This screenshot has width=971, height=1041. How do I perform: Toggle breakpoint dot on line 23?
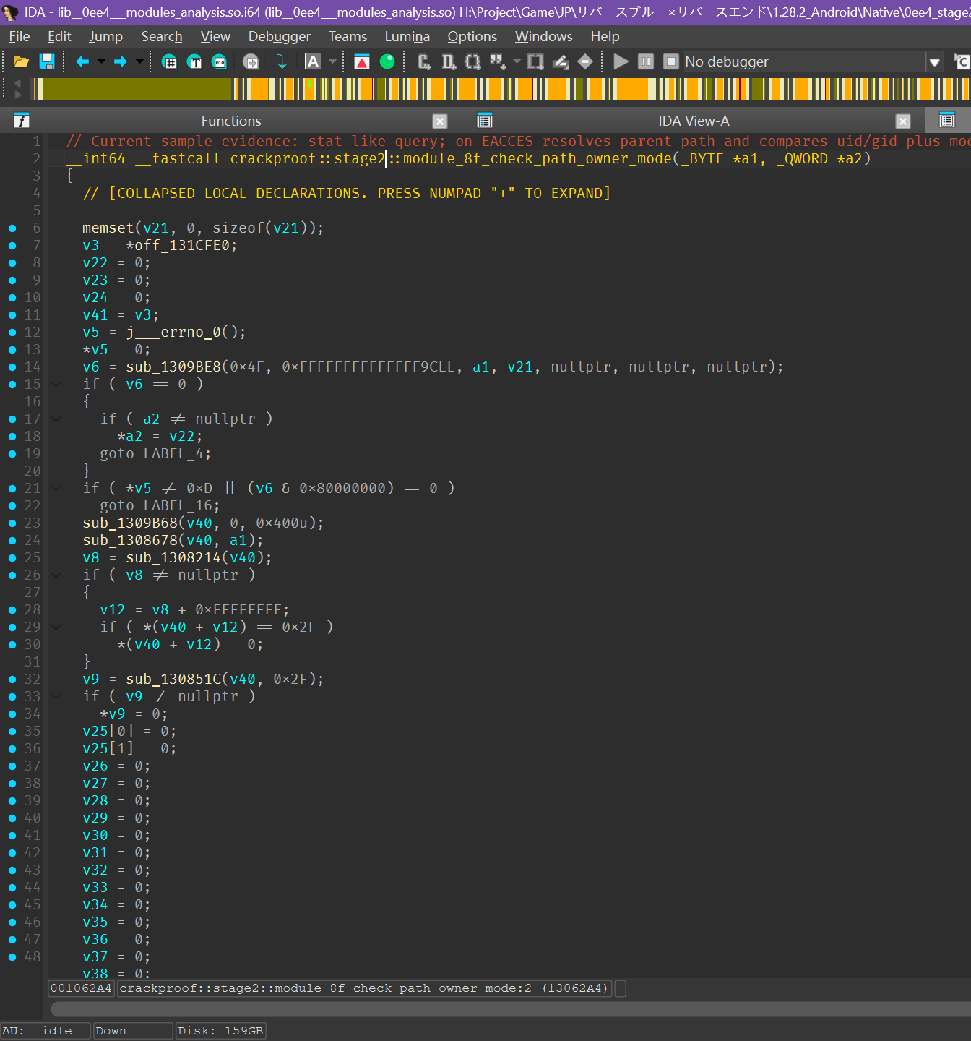point(12,523)
